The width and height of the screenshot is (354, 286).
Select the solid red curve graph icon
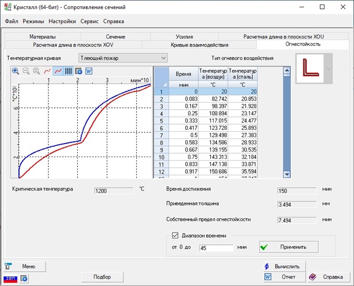57,71
